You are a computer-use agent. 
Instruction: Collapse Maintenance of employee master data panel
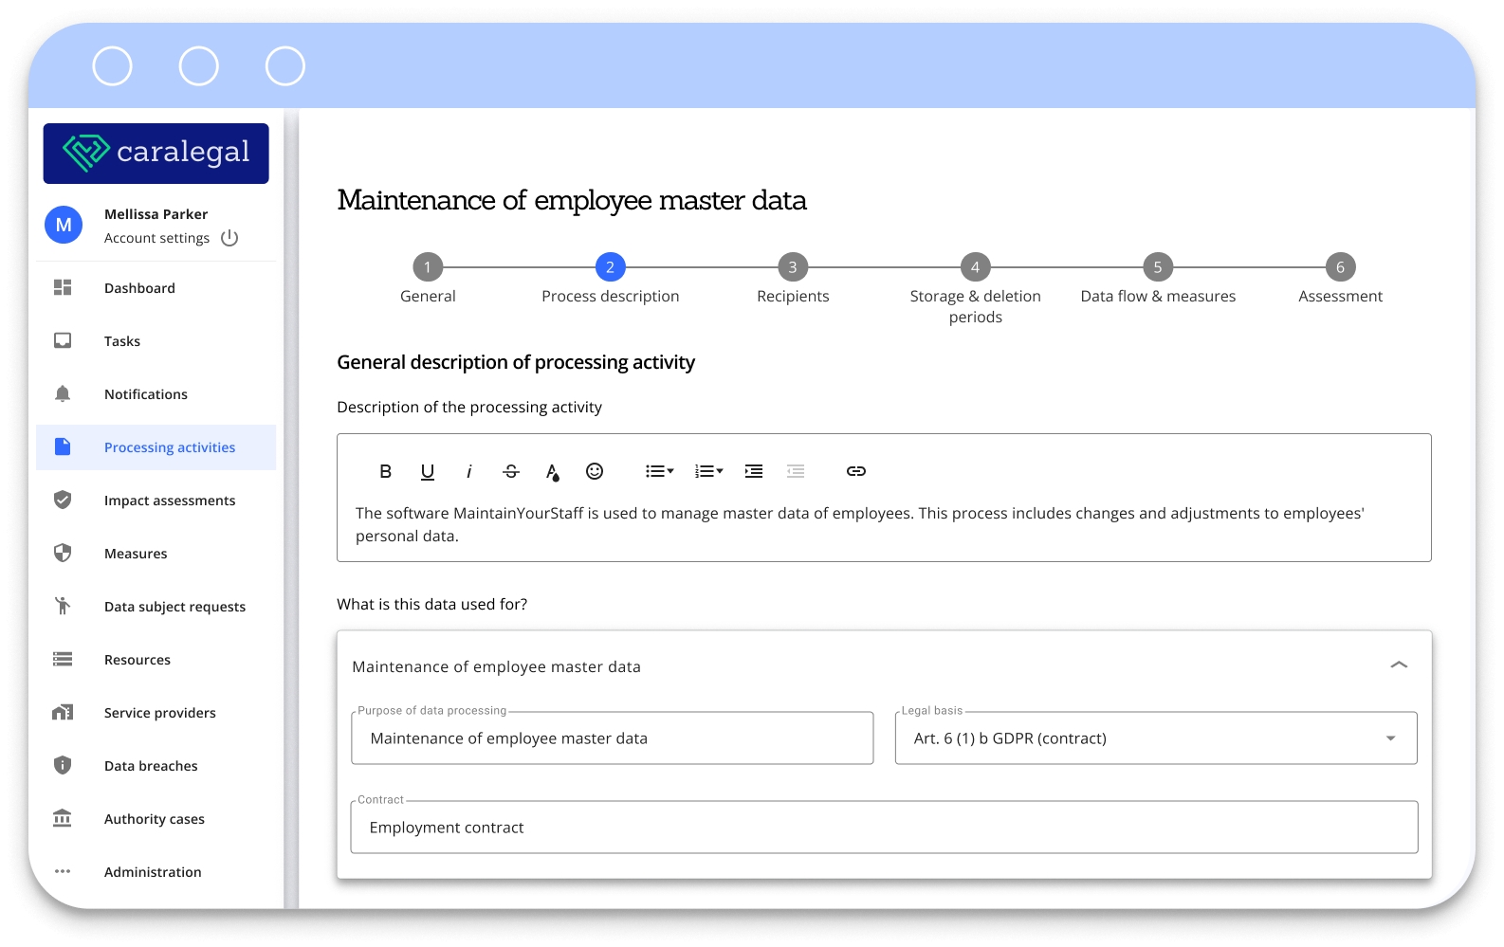1399,665
